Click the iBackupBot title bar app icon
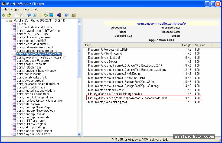222x143 pixels. pos(3,4)
